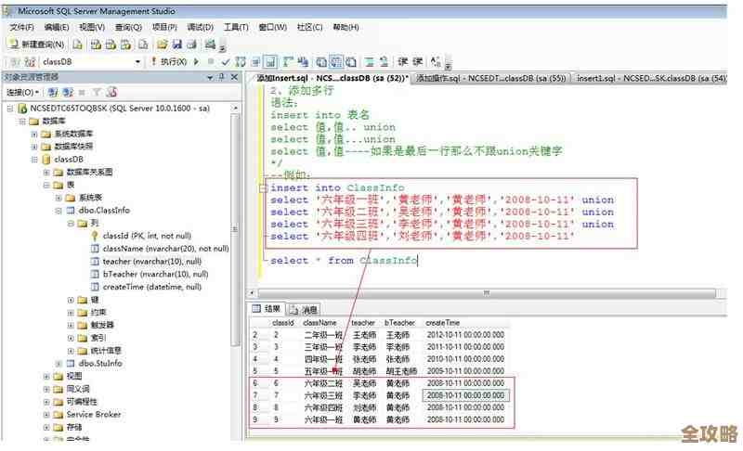The image size is (743, 451).
Task: Open the 连接(O) dropdown in Object Explorer
Action: 22,92
